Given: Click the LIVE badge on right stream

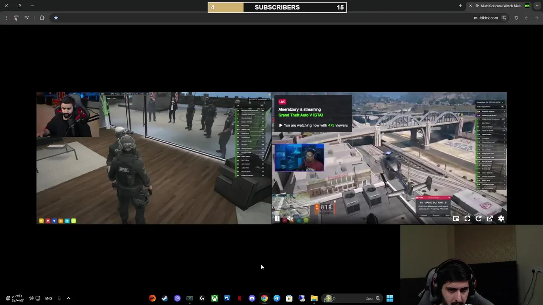Looking at the screenshot, I should 282,102.
